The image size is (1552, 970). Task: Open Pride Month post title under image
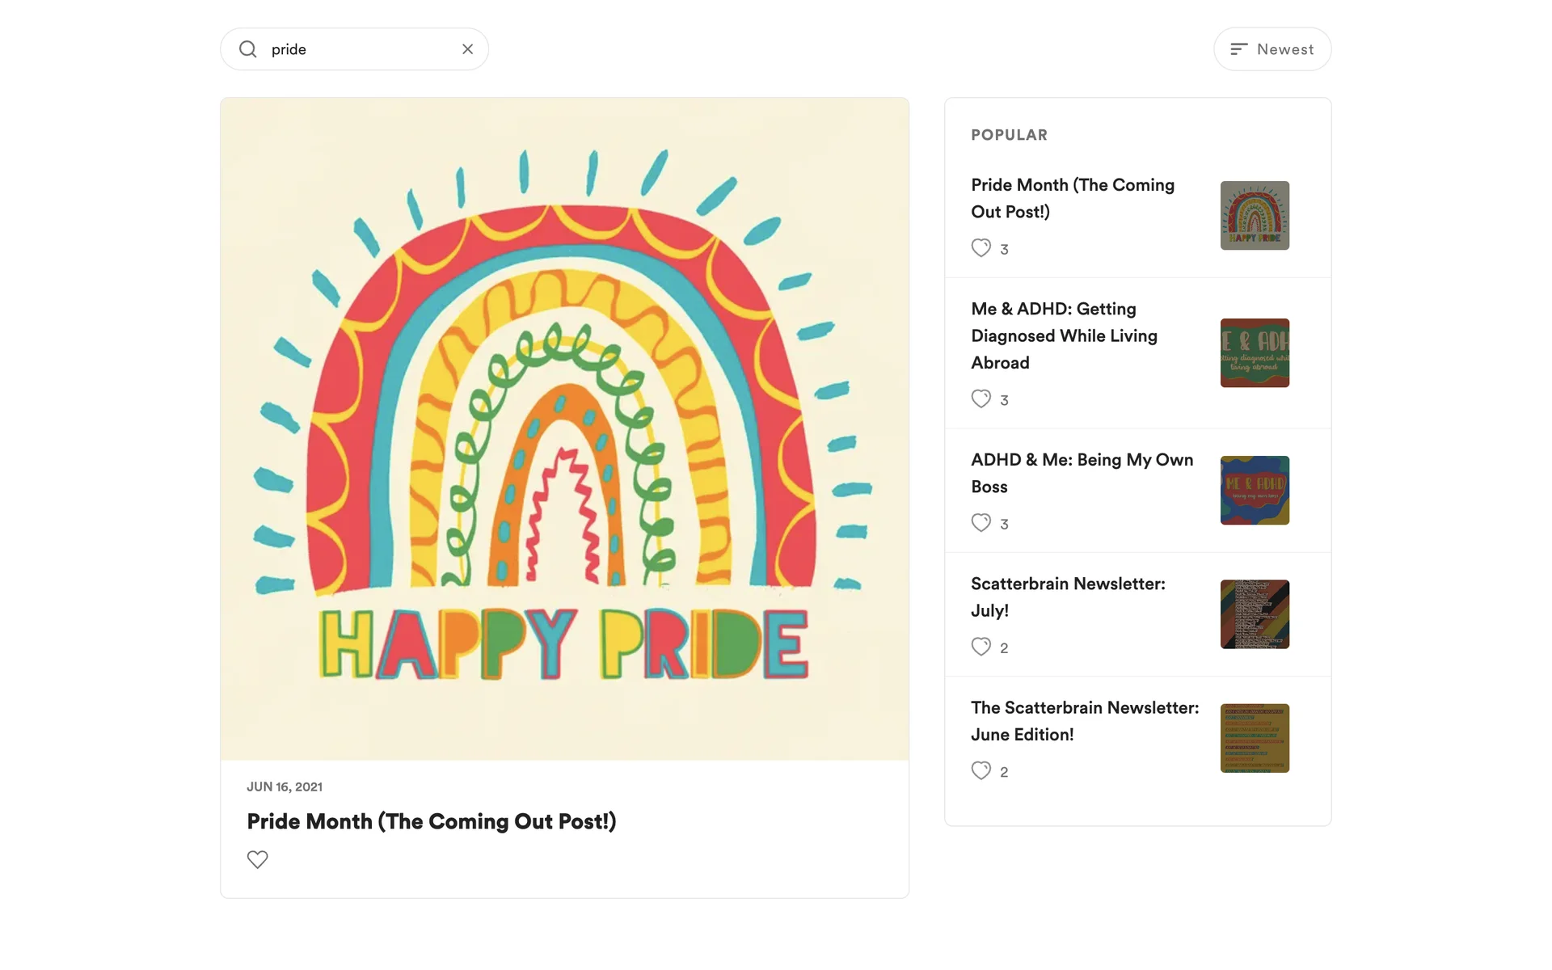(x=431, y=821)
